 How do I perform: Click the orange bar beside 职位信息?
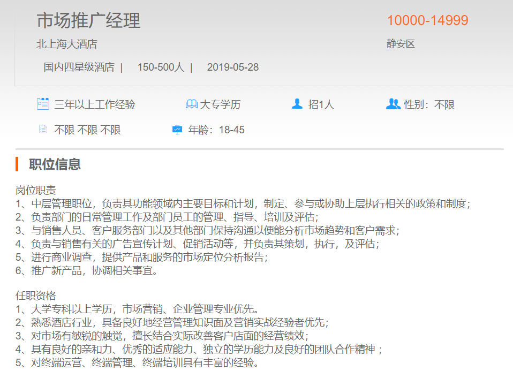[17, 164]
